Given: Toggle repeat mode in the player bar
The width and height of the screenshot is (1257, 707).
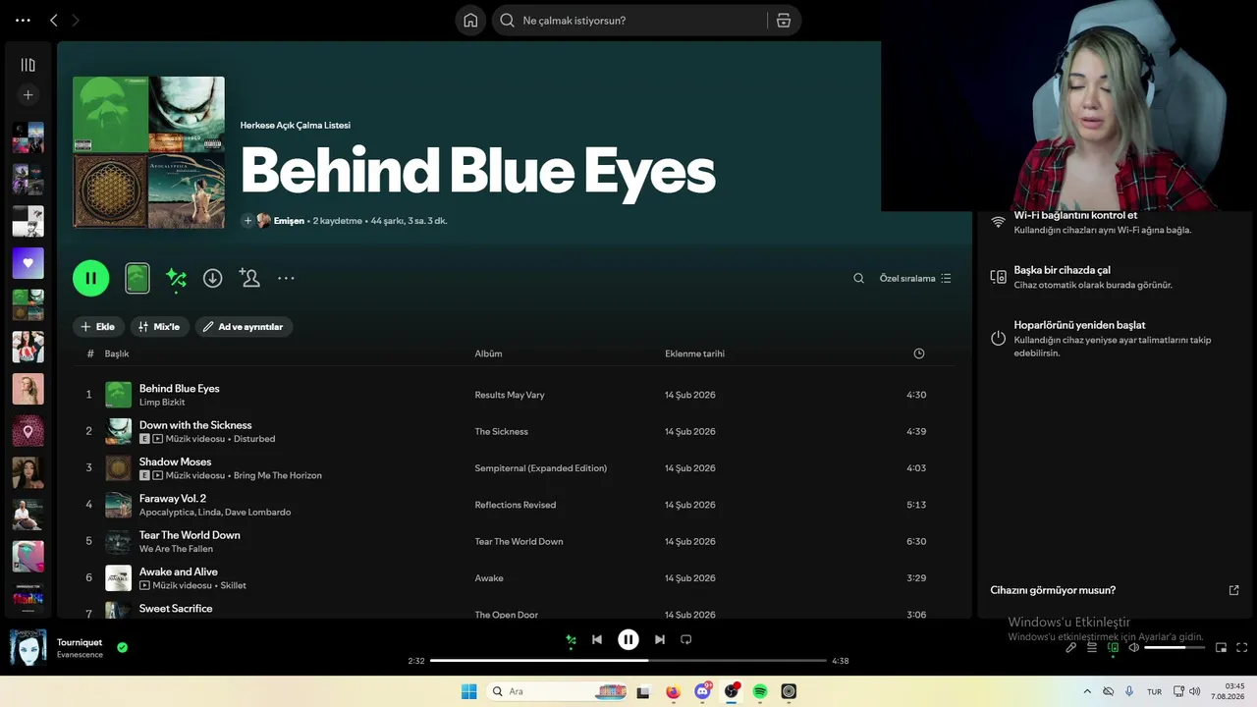Looking at the screenshot, I should click(686, 640).
